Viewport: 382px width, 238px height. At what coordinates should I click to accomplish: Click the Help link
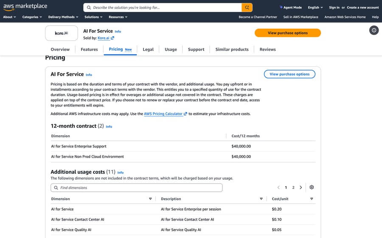pyautogui.click(x=375, y=17)
